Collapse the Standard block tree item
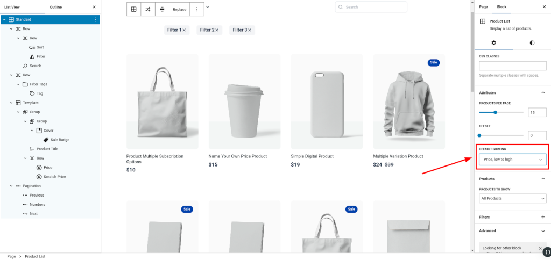 coord(4,20)
